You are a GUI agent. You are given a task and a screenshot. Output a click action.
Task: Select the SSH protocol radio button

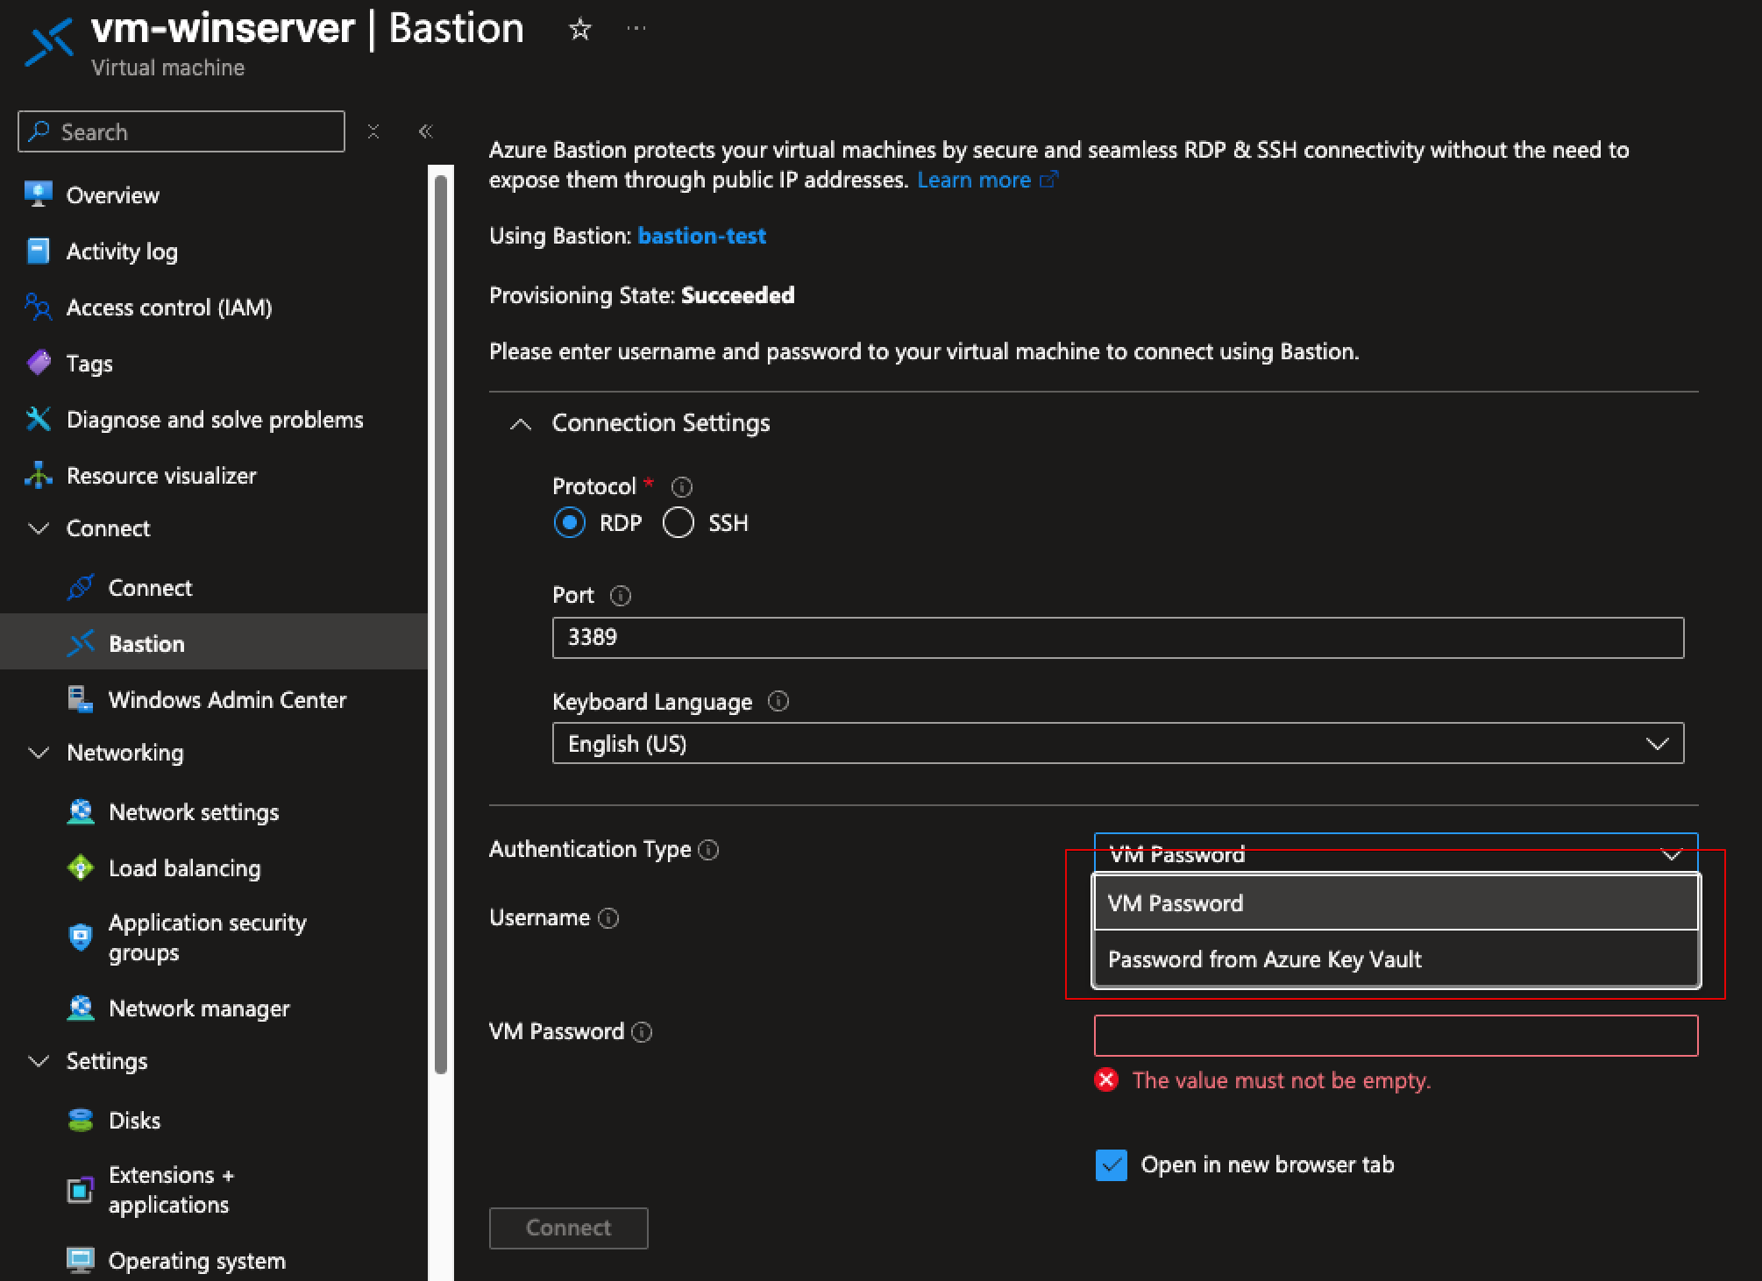(x=679, y=523)
